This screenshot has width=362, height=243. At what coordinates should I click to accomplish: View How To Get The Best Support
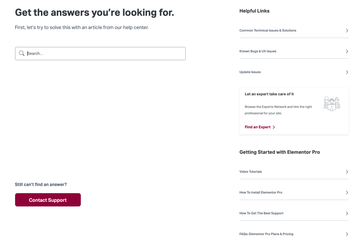click(x=261, y=213)
